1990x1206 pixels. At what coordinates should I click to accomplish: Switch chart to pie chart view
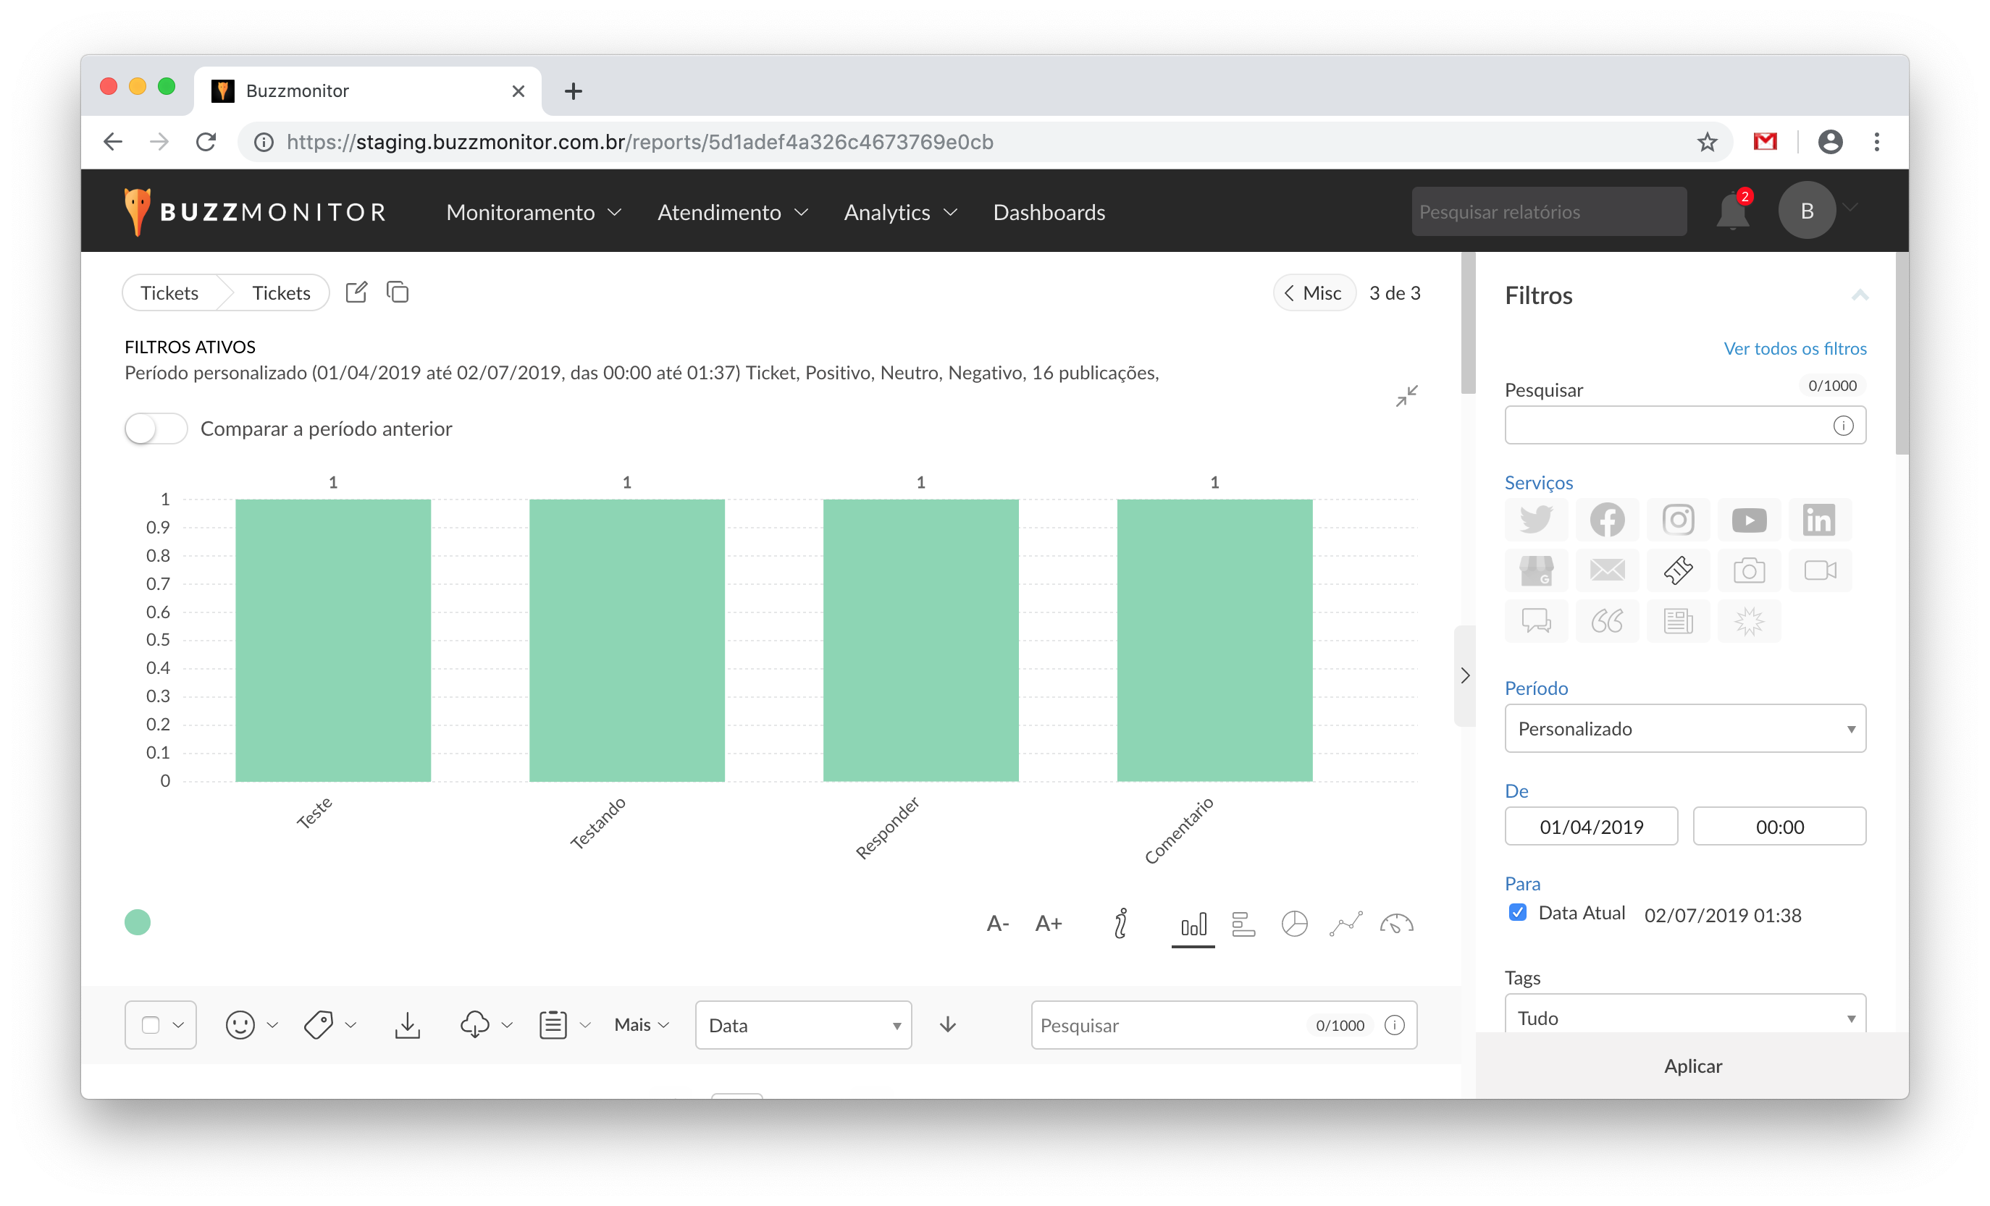1294,924
